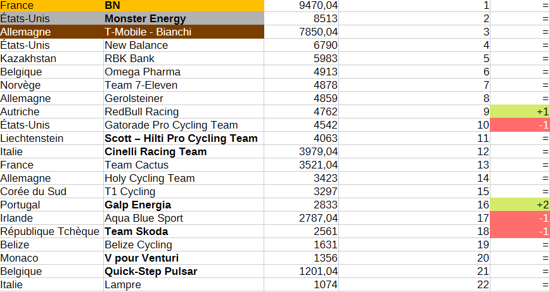Click the Monaco country cell

click(51, 258)
